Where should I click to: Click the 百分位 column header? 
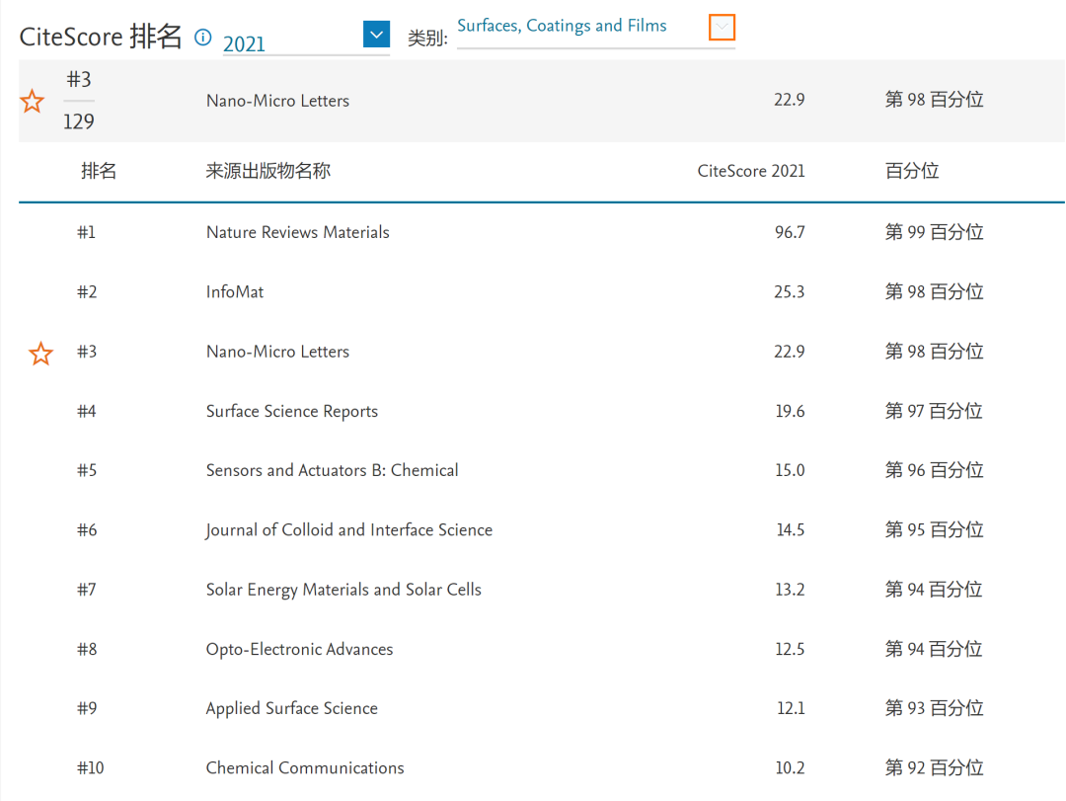(912, 171)
